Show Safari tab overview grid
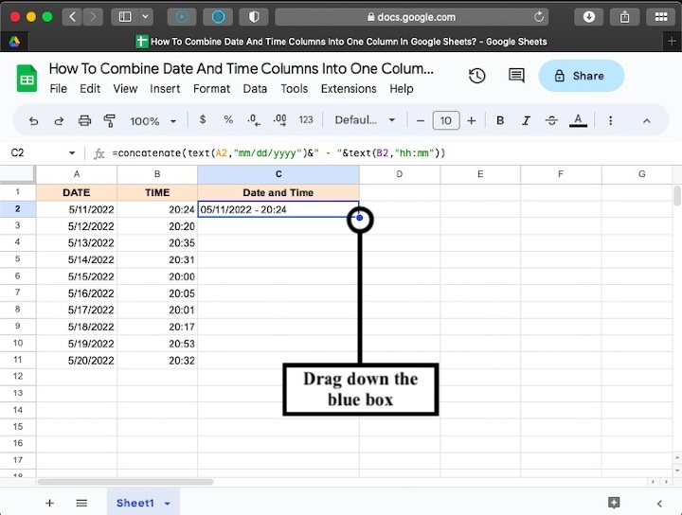Viewport: 682px width, 515px height. (x=661, y=17)
